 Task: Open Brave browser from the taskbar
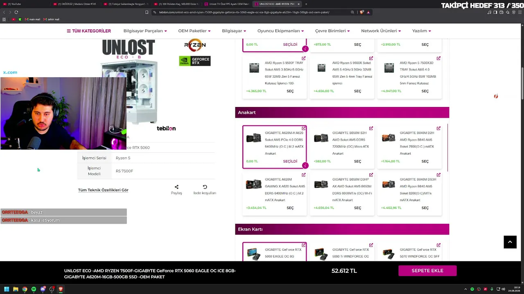(x=61, y=289)
